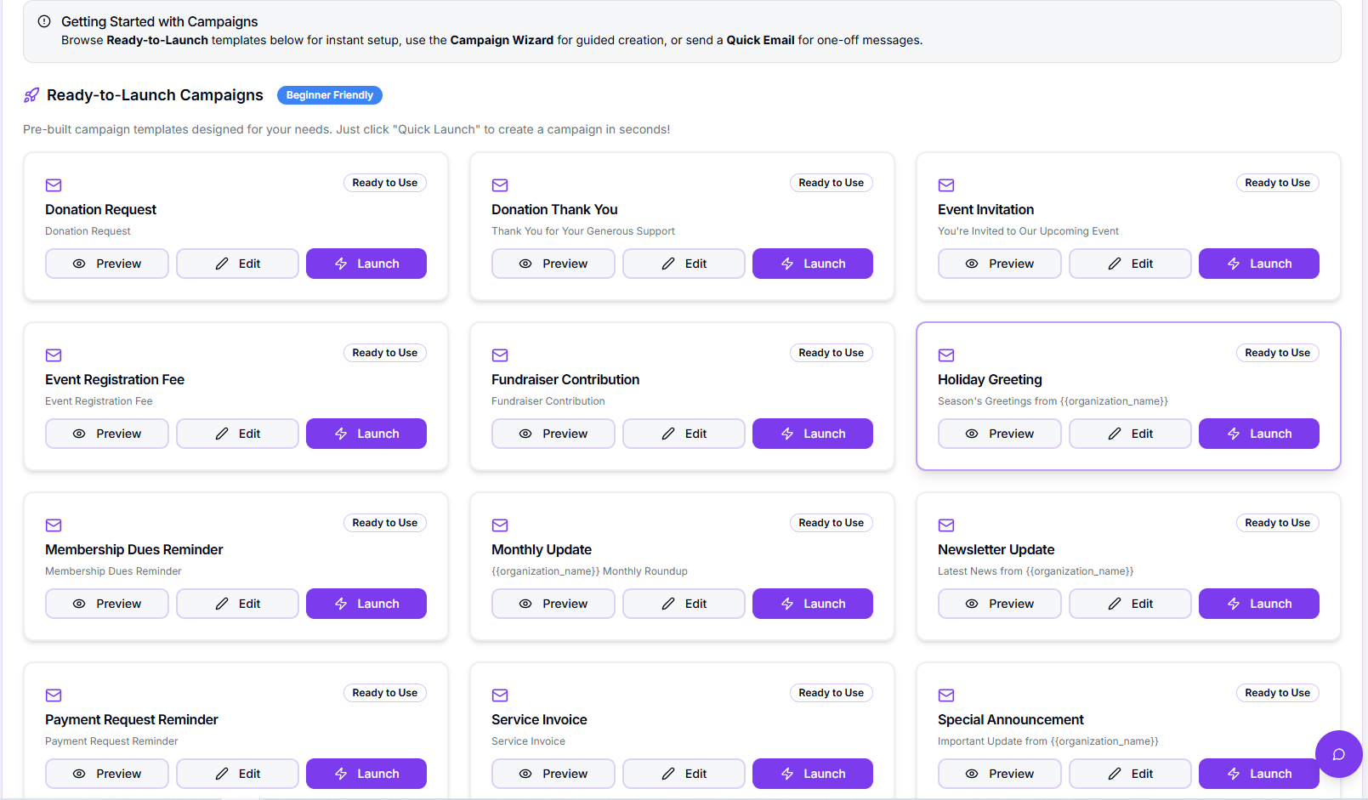Click the envelope icon on Donation Request card
The height and width of the screenshot is (800, 1368).
coord(54,185)
